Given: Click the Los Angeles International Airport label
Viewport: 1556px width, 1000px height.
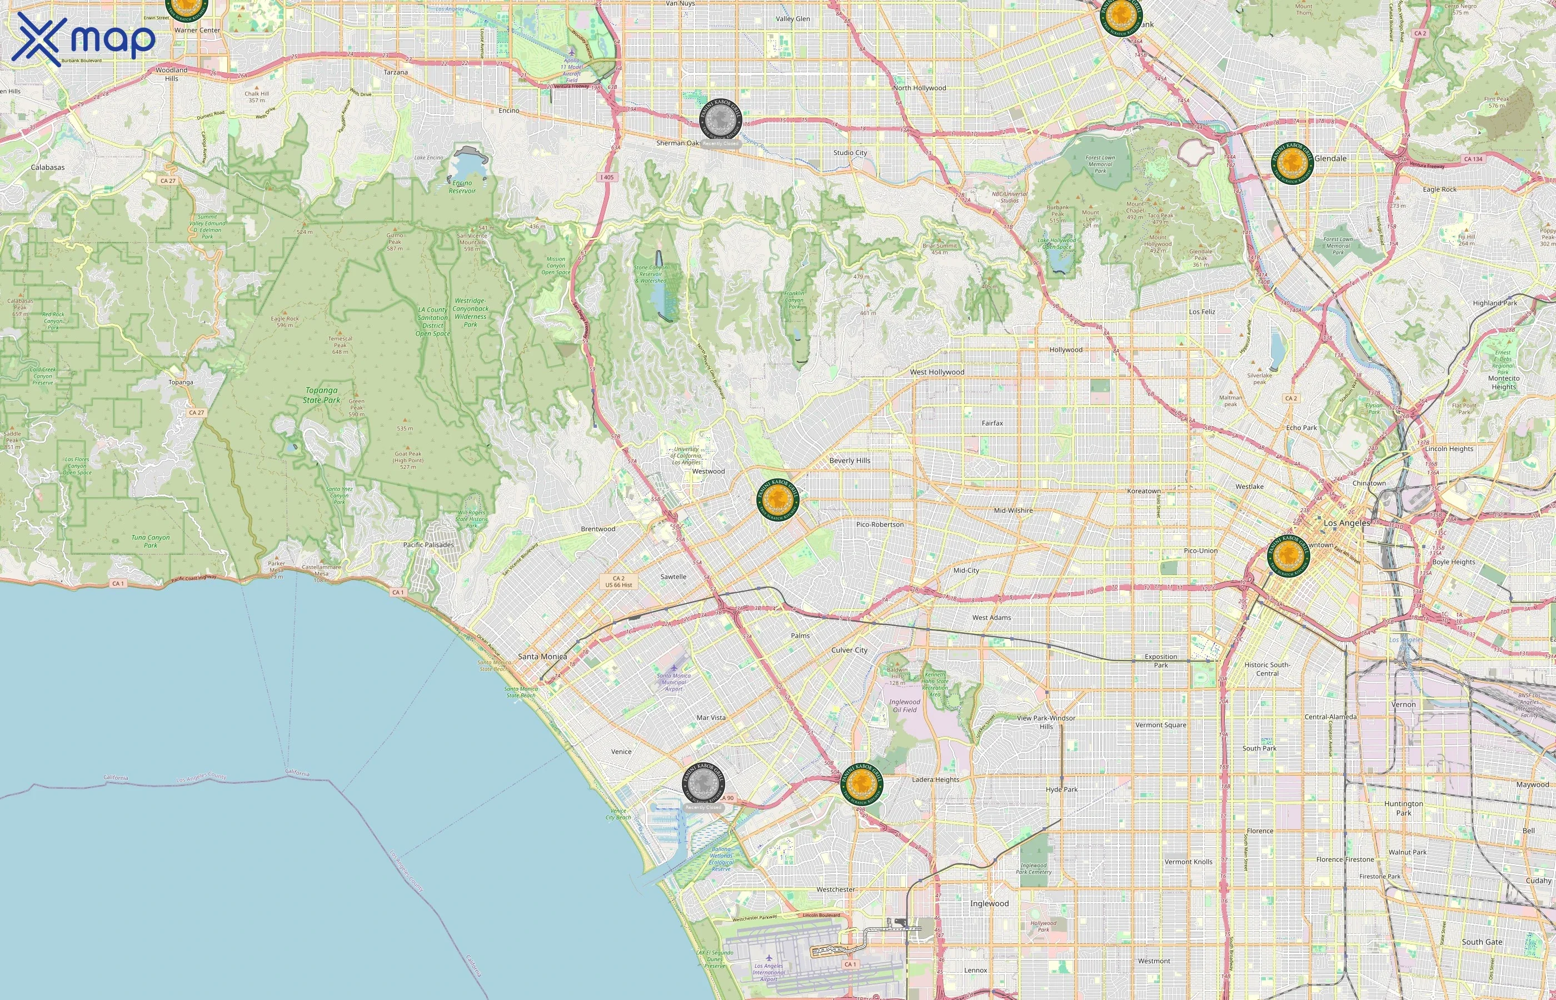Looking at the screenshot, I should (x=768, y=972).
